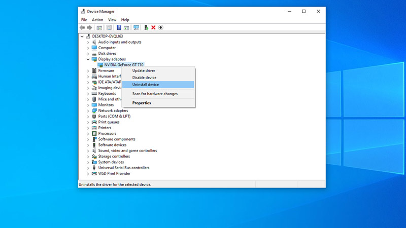
Task: Choose Uninstall device from the context menu
Action: click(x=158, y=85)
